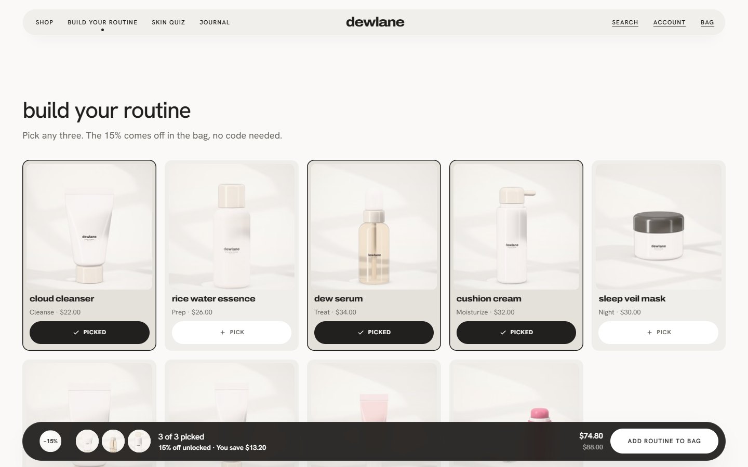Click first picked thumbnail in routine bar
Screen dimensions: 748x467
87,441
